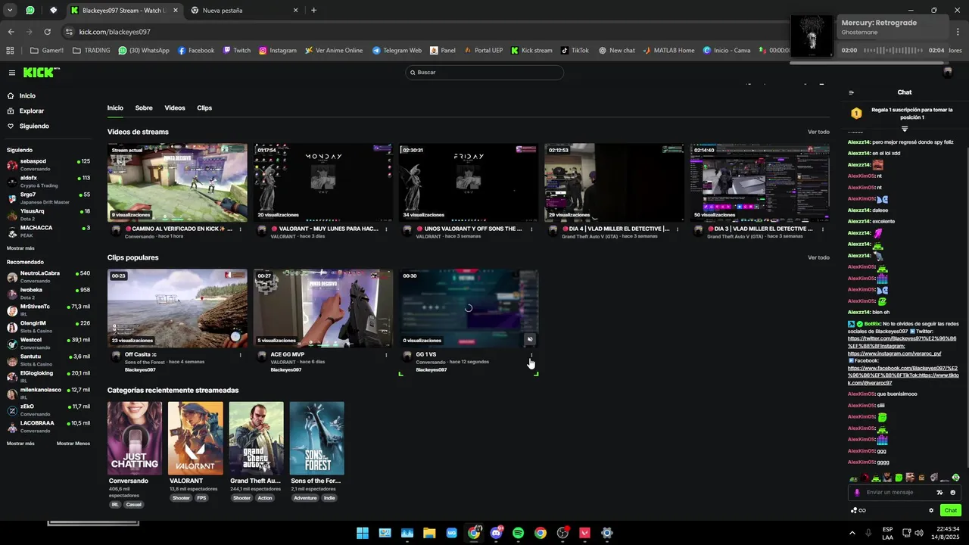Open the Off Casita clip thumbnail
969x545 pixels.
177,308
